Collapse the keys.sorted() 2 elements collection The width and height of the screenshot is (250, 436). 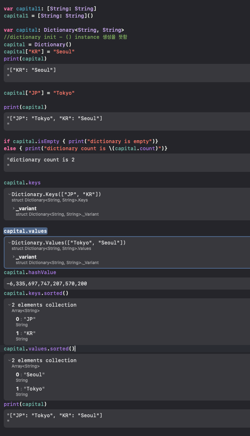(10, 305)
